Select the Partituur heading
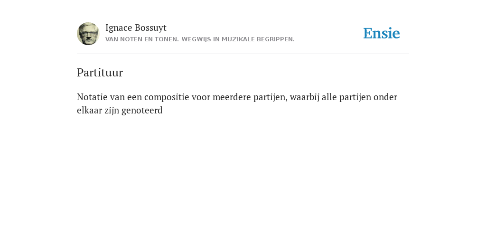Image resolution: width=486 pixels, height=243 pixels. pyautogui.click(x=100, y=73)
